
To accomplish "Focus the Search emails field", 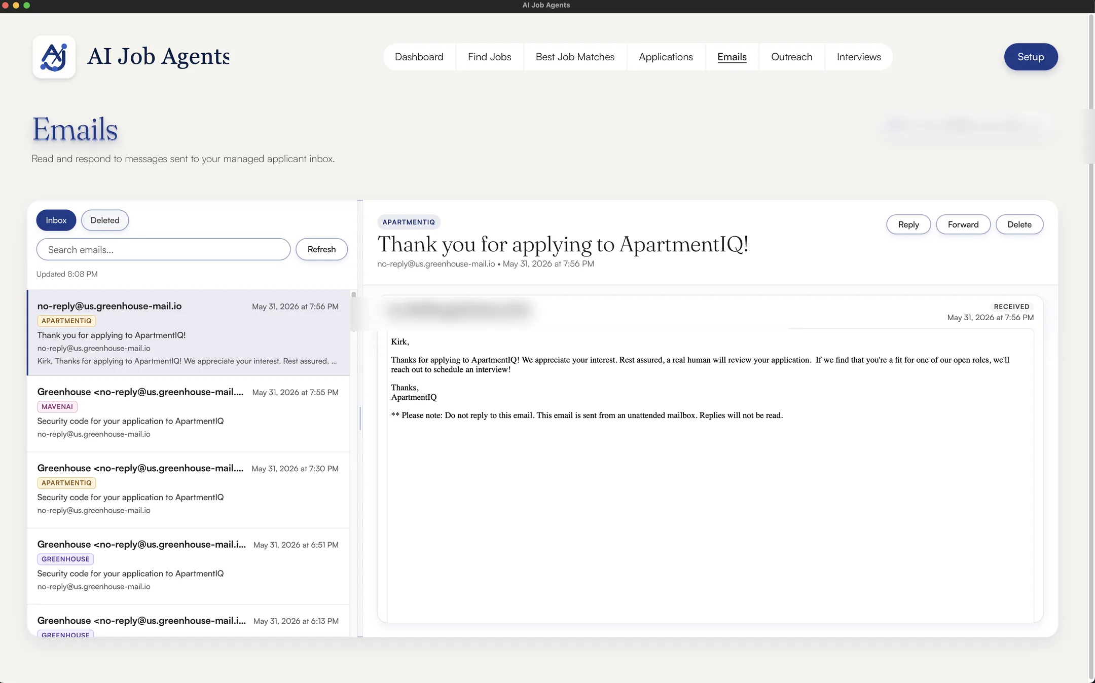I will coord(163,249).
